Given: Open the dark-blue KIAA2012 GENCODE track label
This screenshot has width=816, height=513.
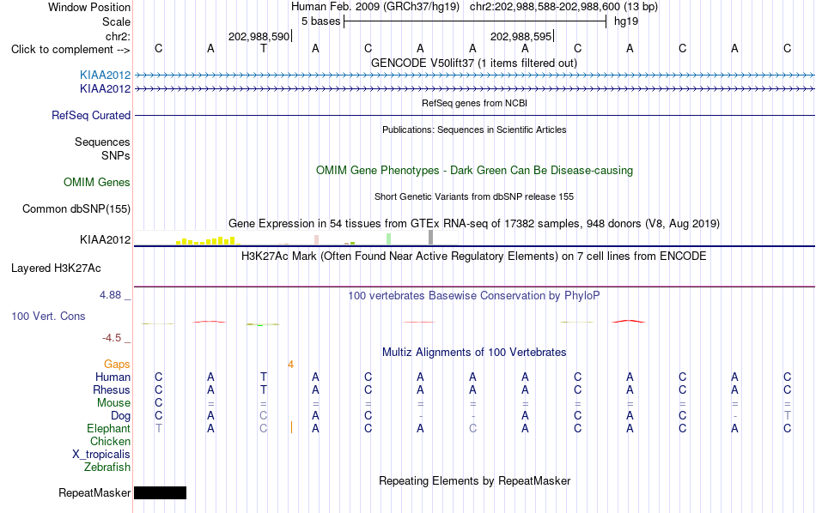Looking at the screenshot, I should click(x=105, y=89).
